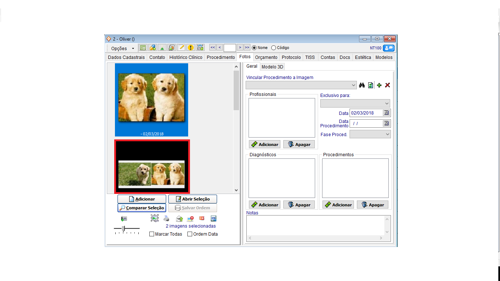500x281 pixels.
Task: Click the camera capture icon
Action: point(124,218)
